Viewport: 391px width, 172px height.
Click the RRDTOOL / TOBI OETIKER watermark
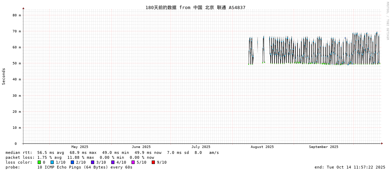[387, 21]
